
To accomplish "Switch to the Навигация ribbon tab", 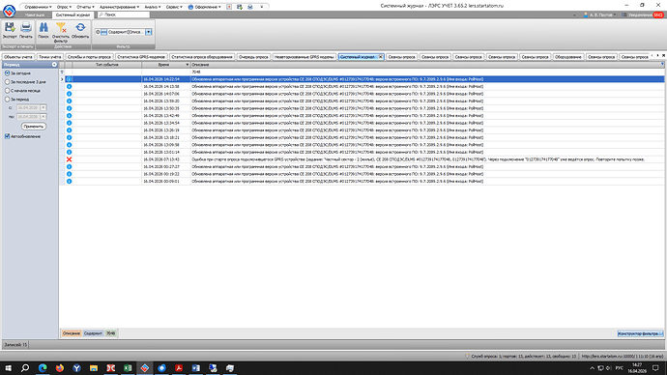I will pos(35,14).
